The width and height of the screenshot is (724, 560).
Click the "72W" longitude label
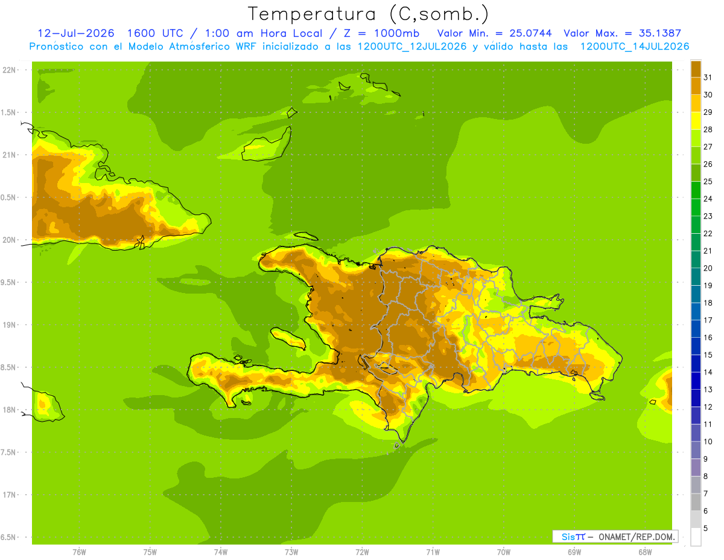(x=362, y=552)
